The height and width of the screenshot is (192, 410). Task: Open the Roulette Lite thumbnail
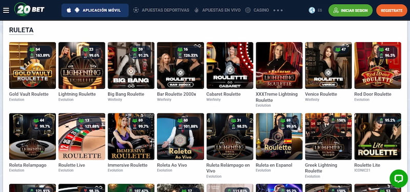(378, 137)
